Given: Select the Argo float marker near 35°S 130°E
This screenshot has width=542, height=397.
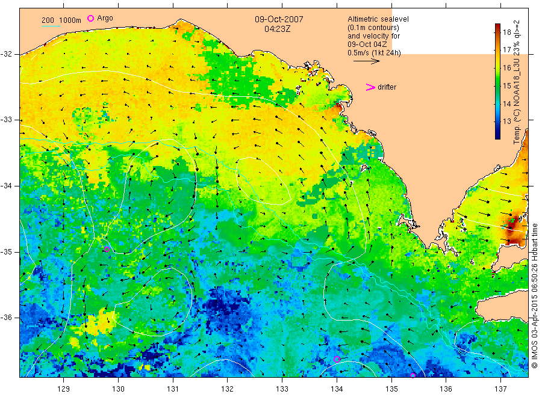Looking at the screenshot, I should [107, 249].
